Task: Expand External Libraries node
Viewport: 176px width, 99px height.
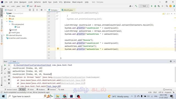Action: tap(4, 35)
